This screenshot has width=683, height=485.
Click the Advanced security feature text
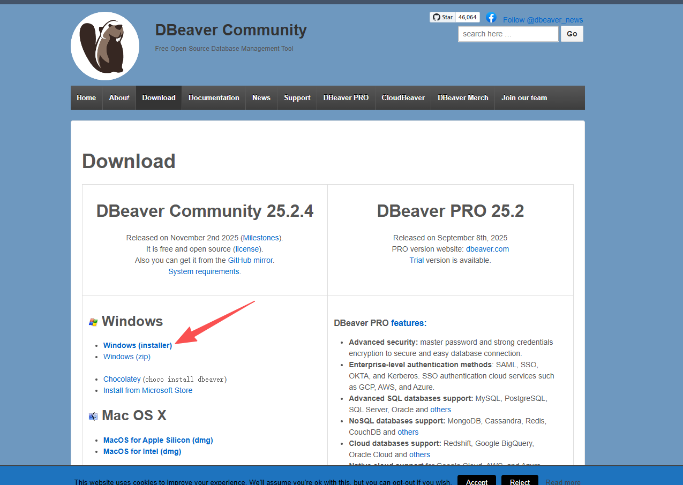[451, 347]
